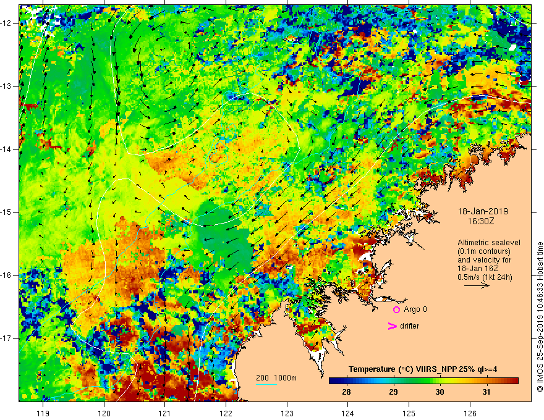Click the temperature color bar

click(x=423, y=381)
